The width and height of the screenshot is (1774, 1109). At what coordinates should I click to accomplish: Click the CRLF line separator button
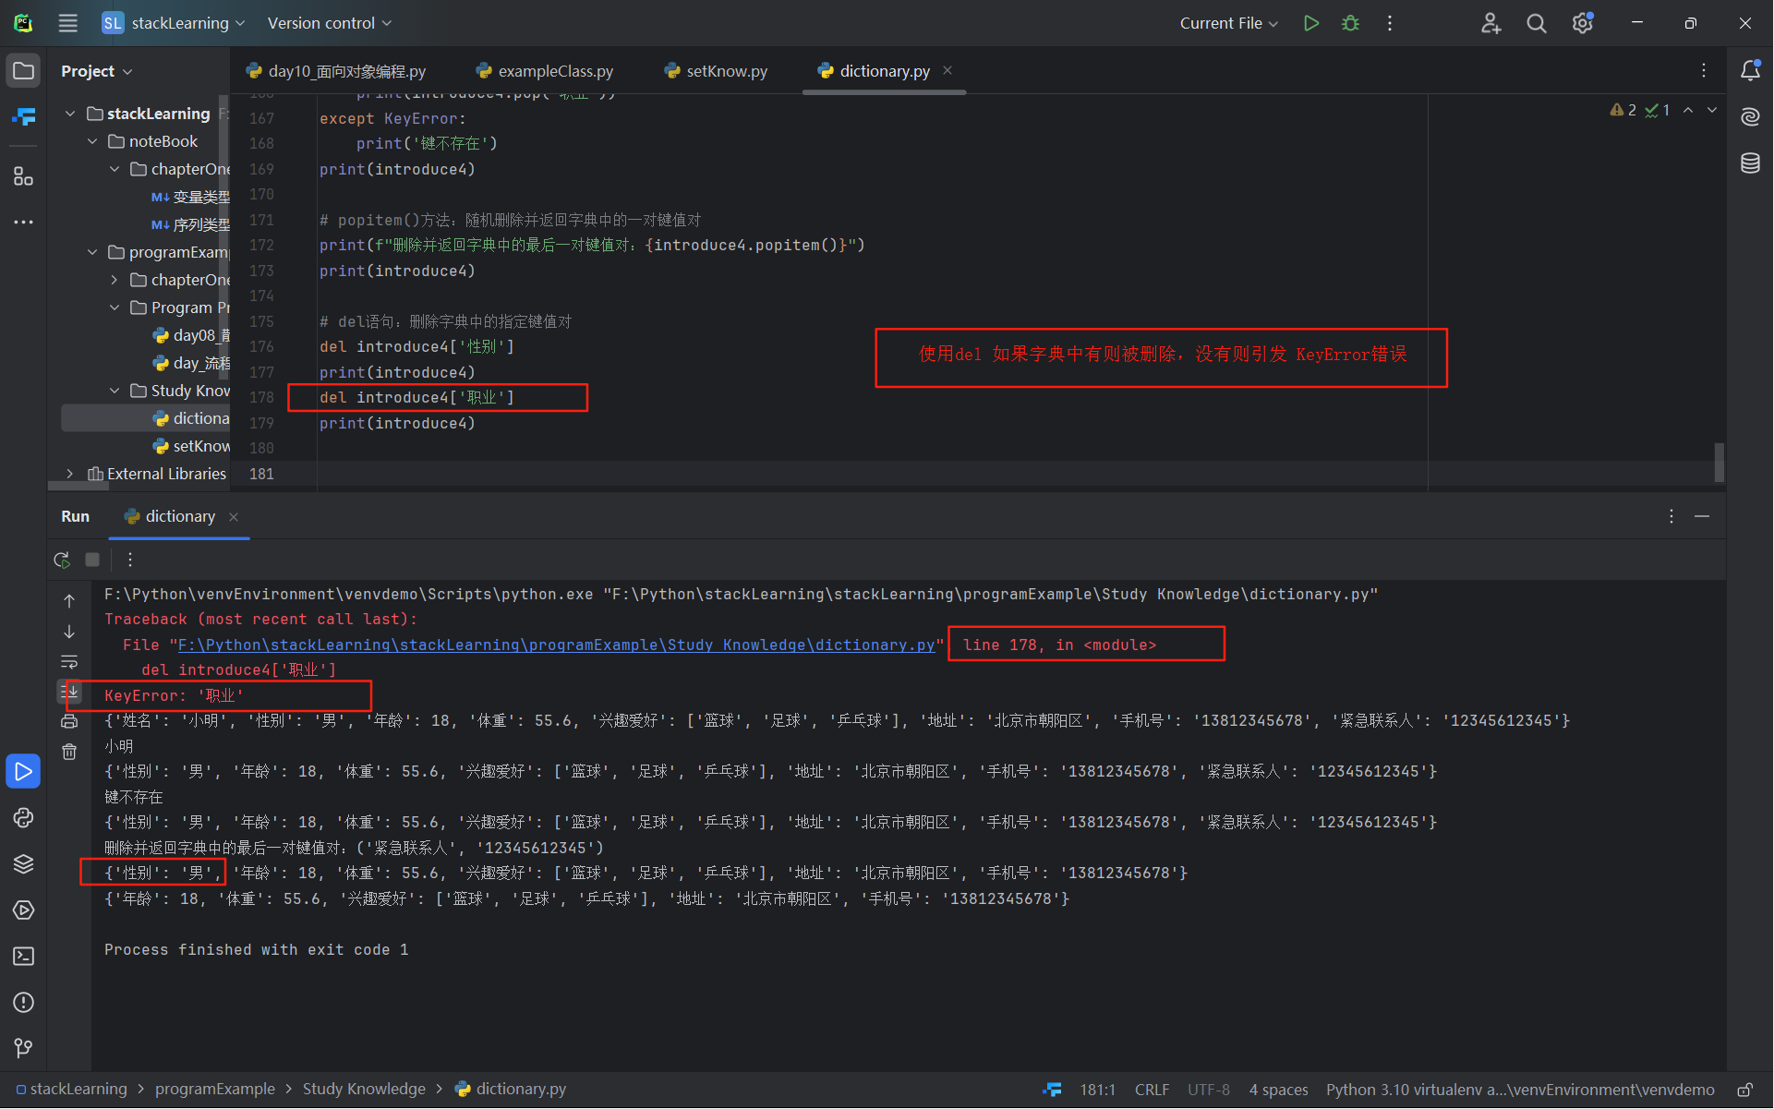click(1152, 1090)
